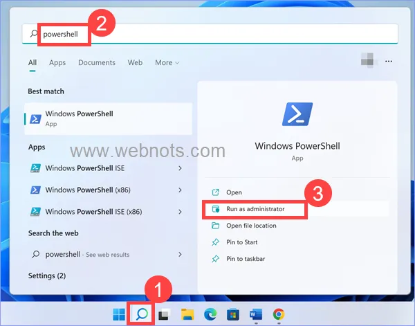415x326 pixels.
Task: Click the magnifier icon in search box
Action: pos(34,33)
